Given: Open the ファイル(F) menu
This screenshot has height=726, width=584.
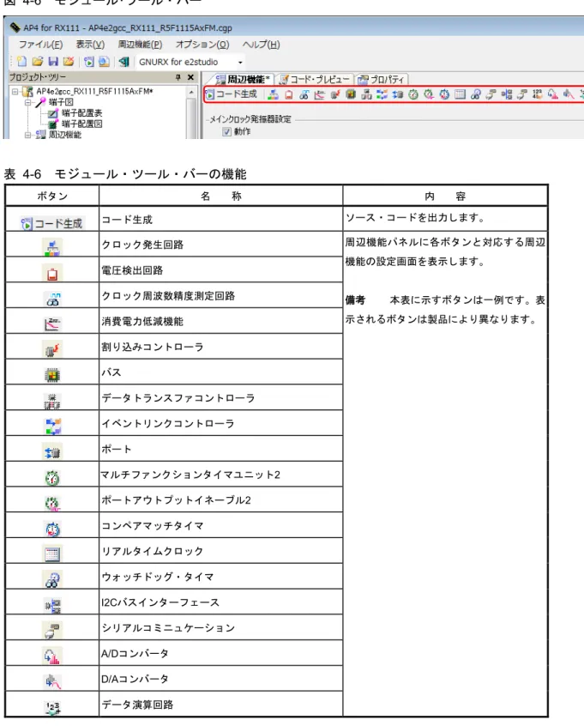Looking at the screenshot, I should point(40,45).
